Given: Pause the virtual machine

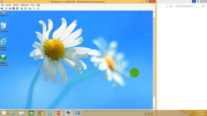Looking at the screenshot, I should (x=22, y=9).
